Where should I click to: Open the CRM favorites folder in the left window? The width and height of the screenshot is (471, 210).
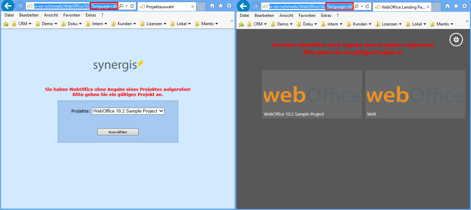(21, 24)
